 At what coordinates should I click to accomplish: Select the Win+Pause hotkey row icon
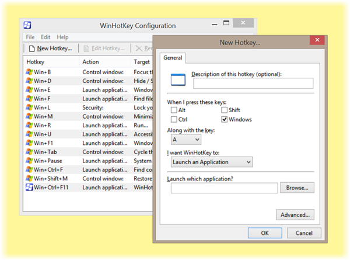pos(30,161)
